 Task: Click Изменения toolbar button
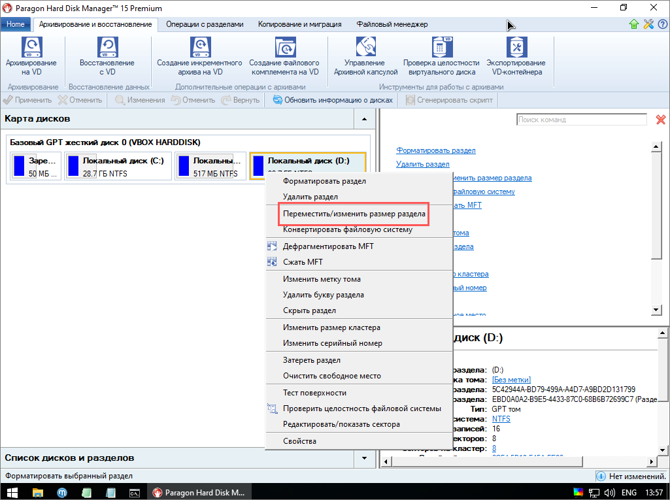140,100
